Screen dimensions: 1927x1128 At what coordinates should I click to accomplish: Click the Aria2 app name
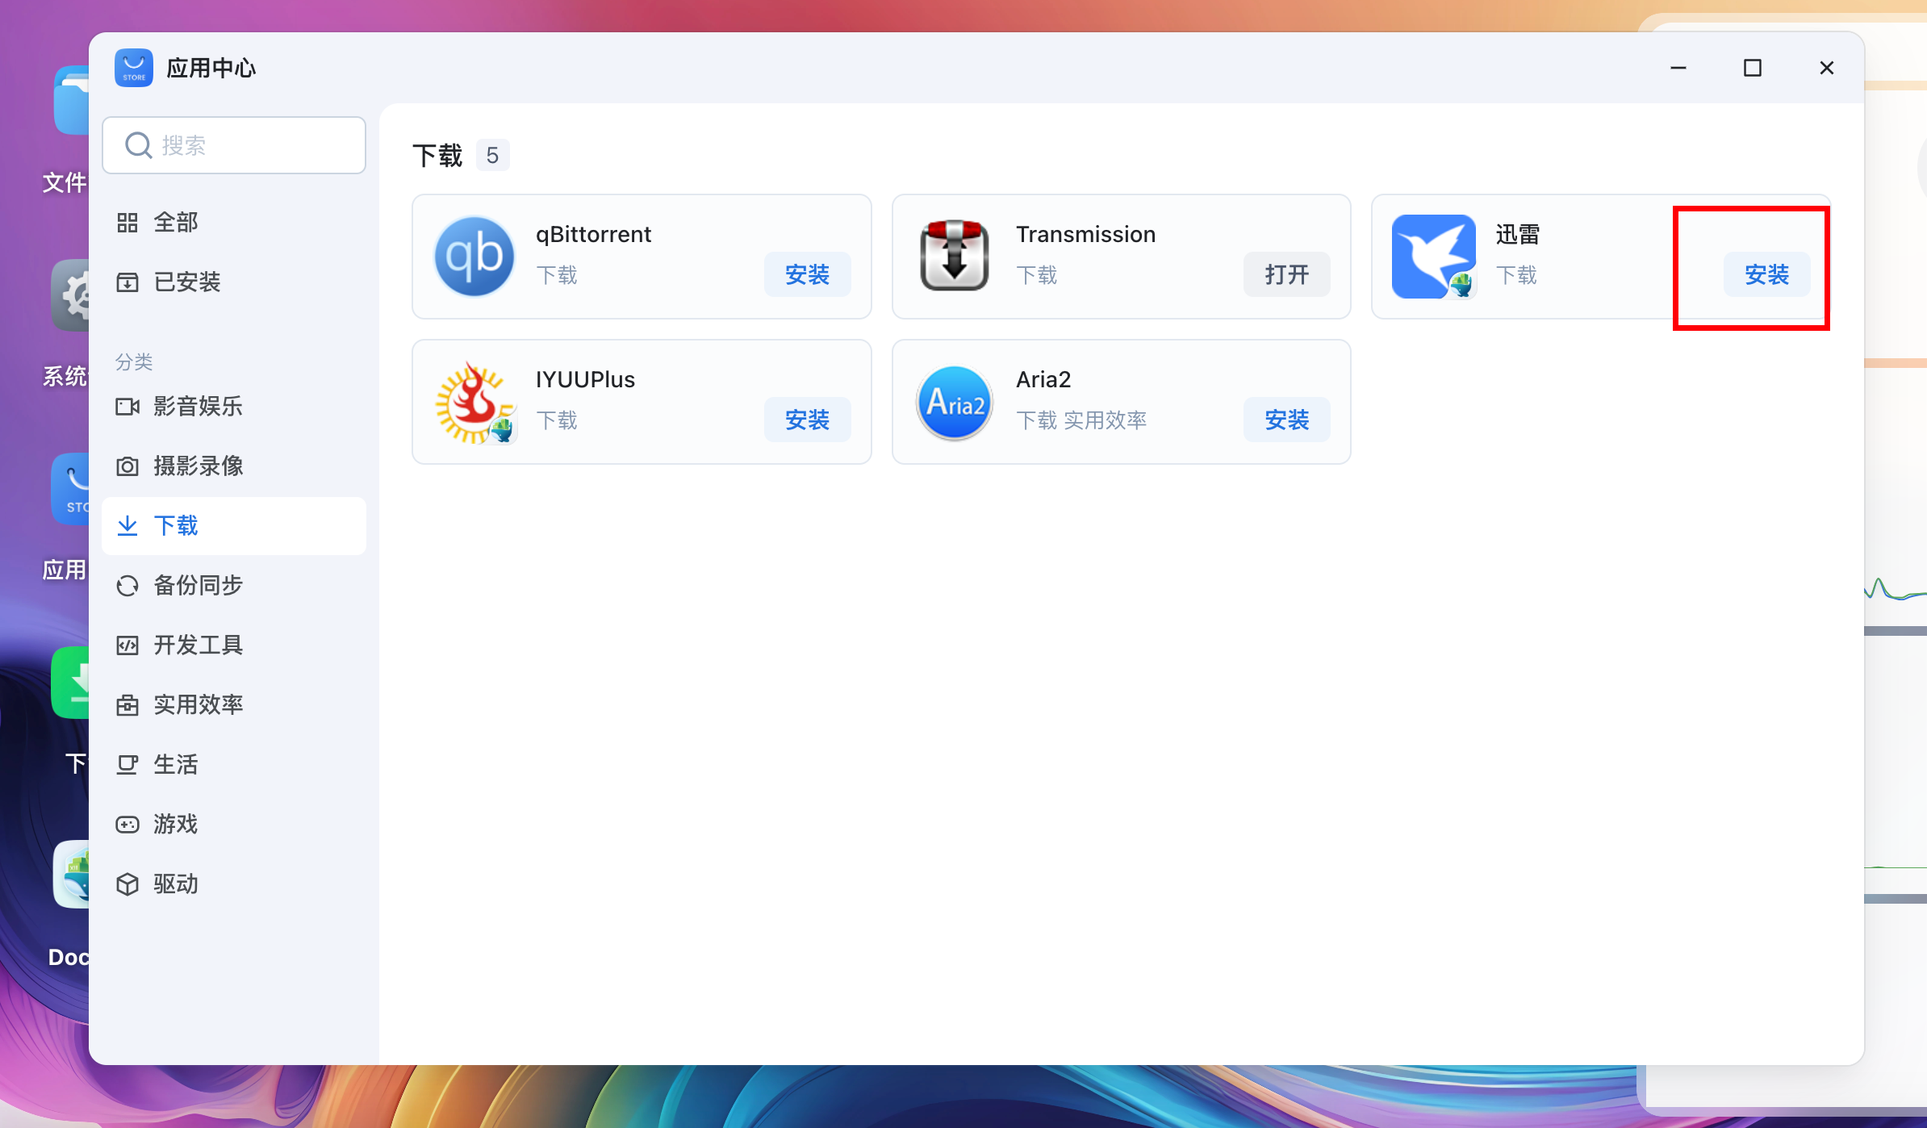(x=1043, y=379)
